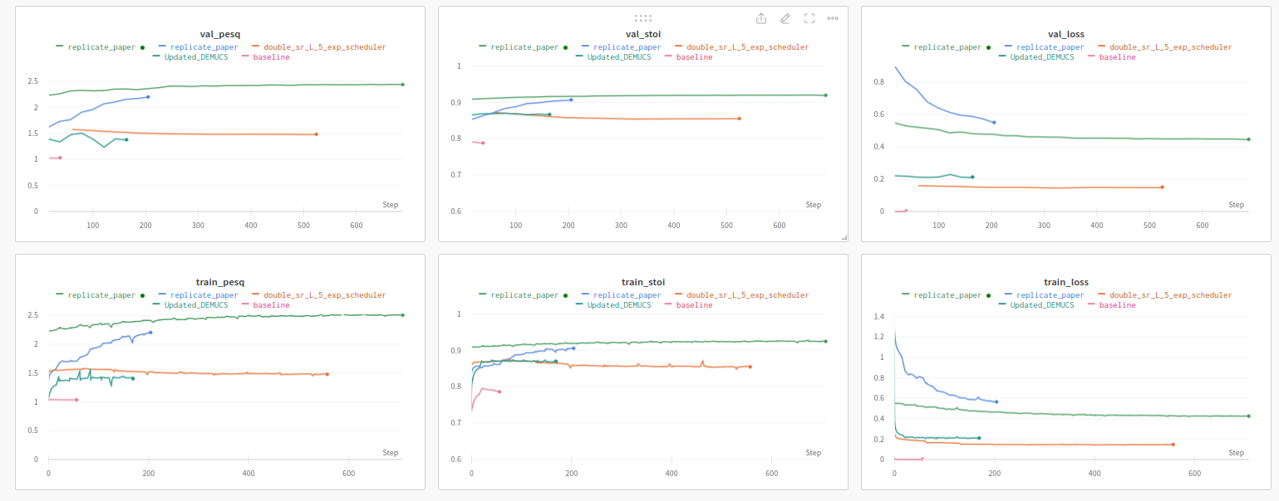
Task: Click the train_loss chart title
Action: (x=1065, y=282)
